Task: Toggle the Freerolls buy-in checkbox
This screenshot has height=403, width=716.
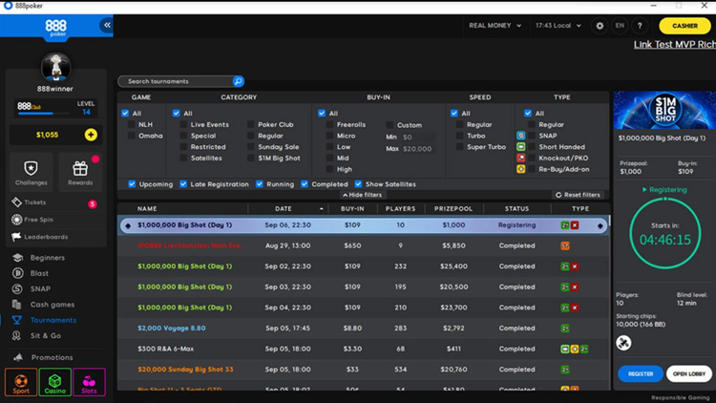Action: pos(330,124)
